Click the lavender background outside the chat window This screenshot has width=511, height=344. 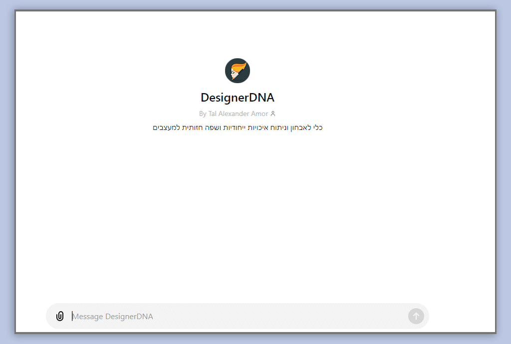point(504,174)
